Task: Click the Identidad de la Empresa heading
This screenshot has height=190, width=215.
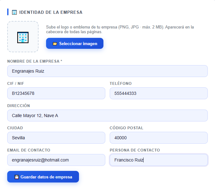Action: [x=51, y=12]
